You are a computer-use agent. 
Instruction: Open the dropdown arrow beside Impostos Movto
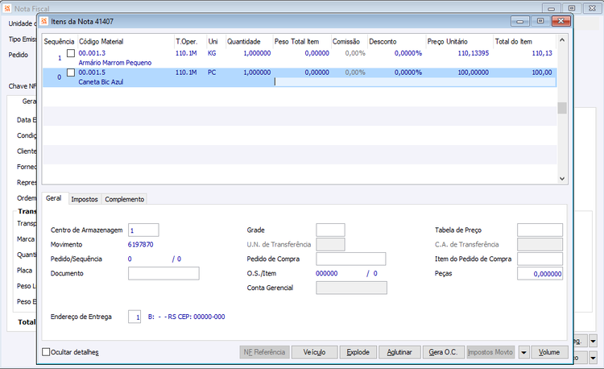pyautogui.click(x=523, y=352)
